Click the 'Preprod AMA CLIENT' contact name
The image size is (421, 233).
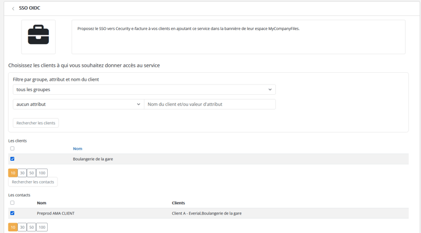pyautogui.click(x=56, y=213)
